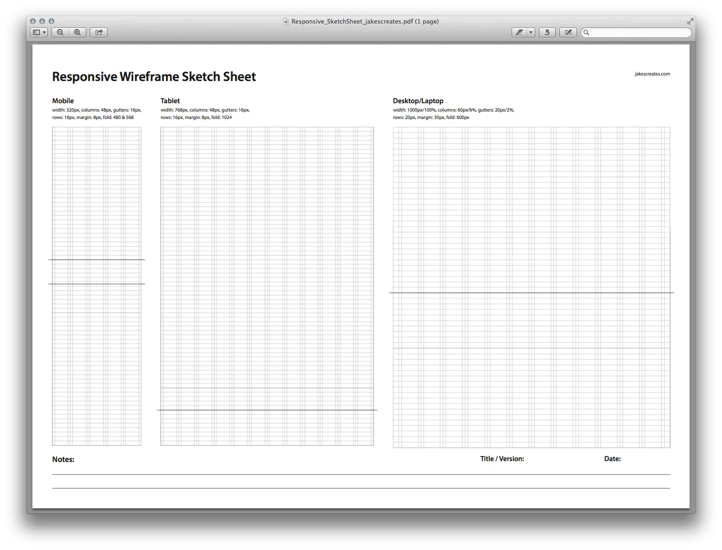Click the Responsive_SketchSheet_jakescreates.pdf window title
The height and width of the screenshot is (550, 722).
365,21
